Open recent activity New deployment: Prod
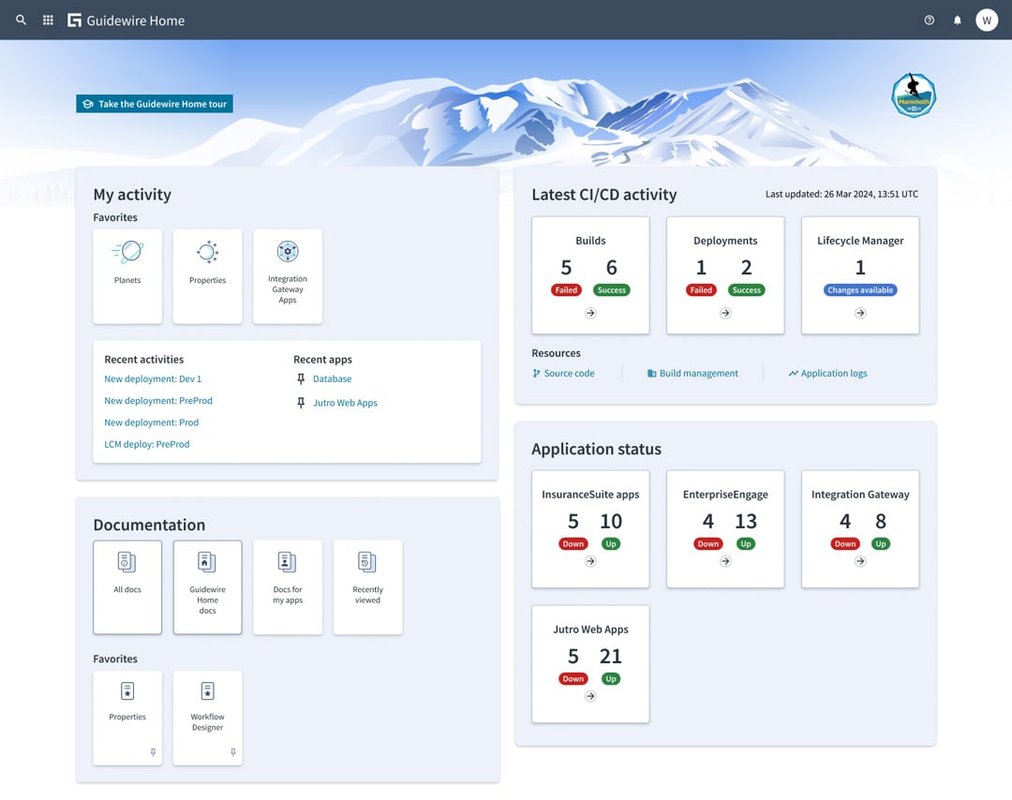This screenshot has height=800, width=1012. click(x=152, y=422)
